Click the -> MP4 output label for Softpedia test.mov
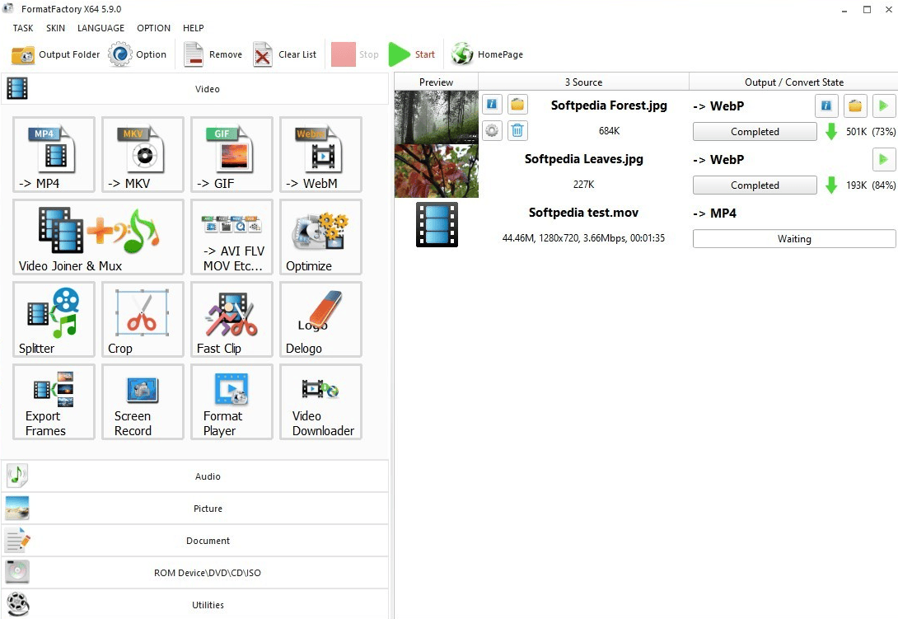This screenshot has height=619, width=898. click(x=715, y=213)
